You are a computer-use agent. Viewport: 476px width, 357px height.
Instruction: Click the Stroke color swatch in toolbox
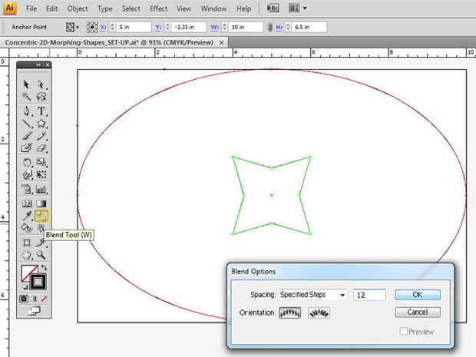(x=38, y=281)
